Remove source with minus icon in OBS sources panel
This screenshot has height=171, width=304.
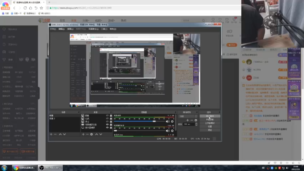(x=87, y=134)
